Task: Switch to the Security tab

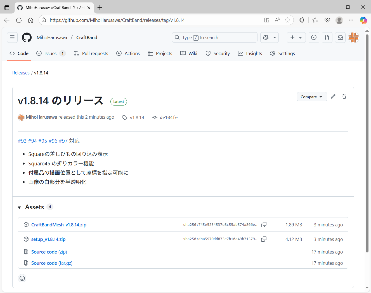Action: tap(218, 53)
